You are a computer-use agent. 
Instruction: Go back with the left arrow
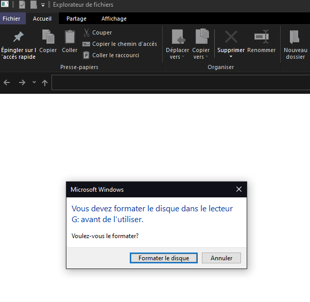(7, 82)
